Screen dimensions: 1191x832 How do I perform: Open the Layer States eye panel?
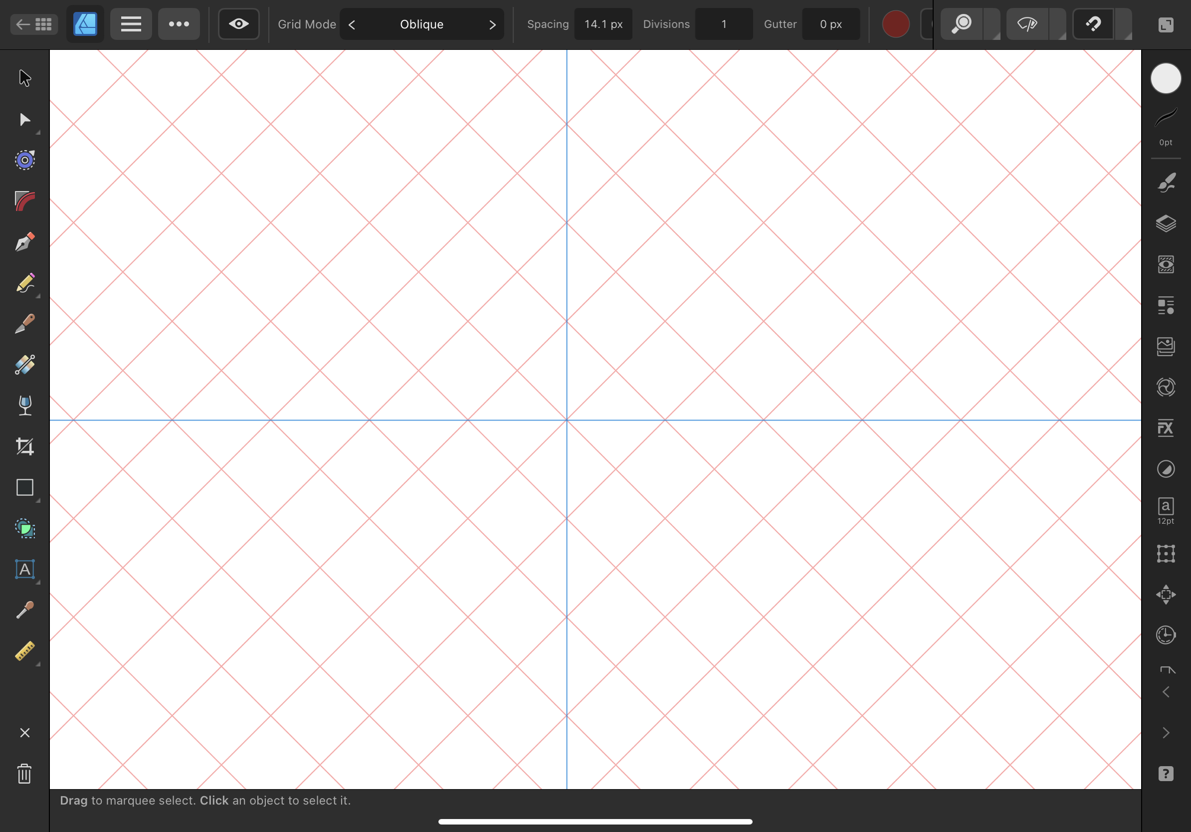[1166, 264]
